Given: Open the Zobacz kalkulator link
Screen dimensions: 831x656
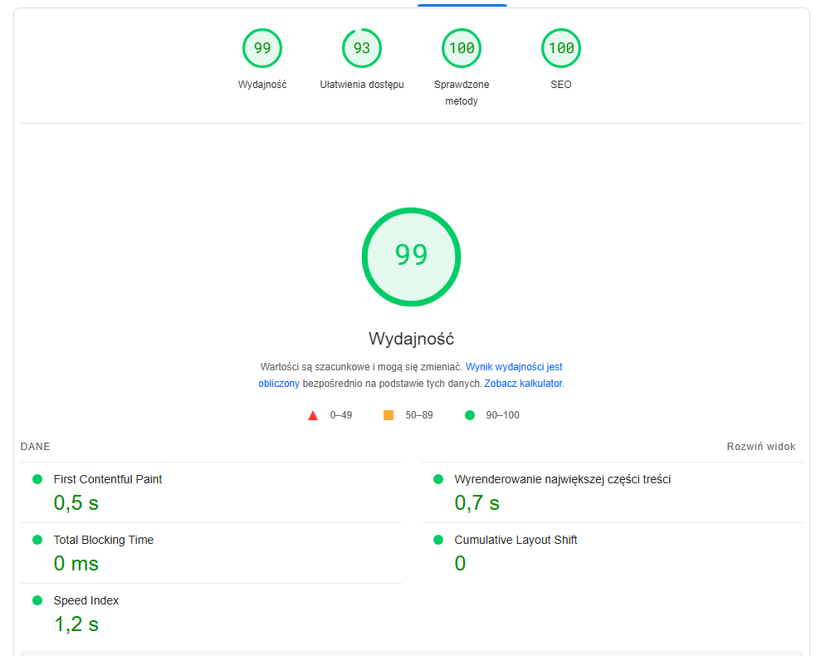Looking at the screenshot, I should pyautogui.click(x=523, y=384).
